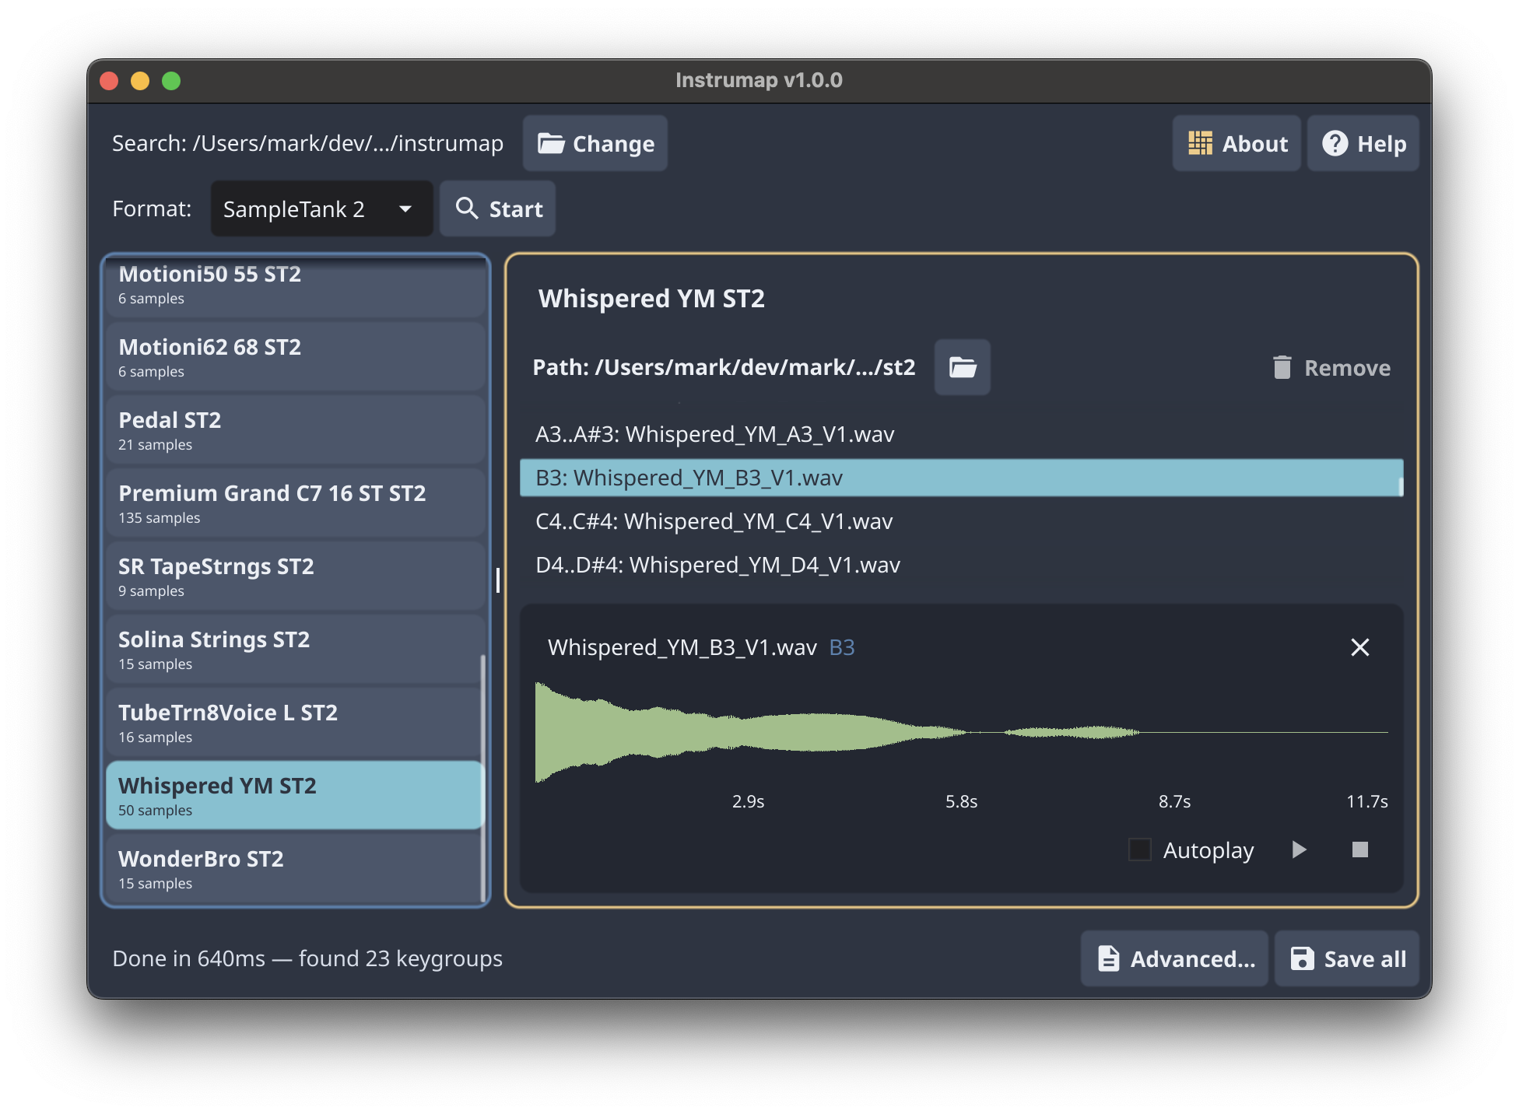
Task: Select Premium Grand C7 16 ST ST2
Action: pyautogui.click(x=296, y=504)
